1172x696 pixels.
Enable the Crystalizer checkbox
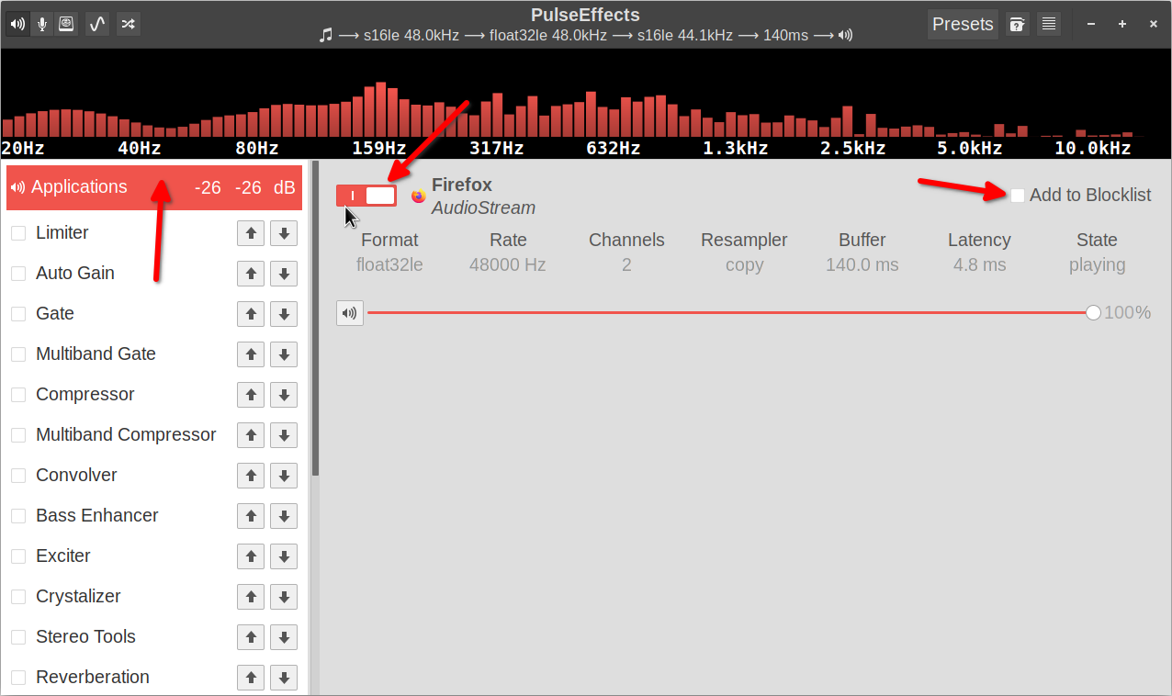coord(18,597)
